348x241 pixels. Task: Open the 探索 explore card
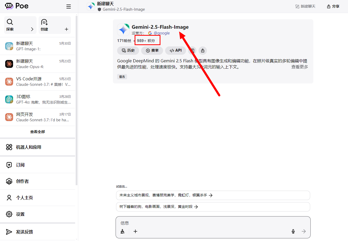[x=20, y=25]
